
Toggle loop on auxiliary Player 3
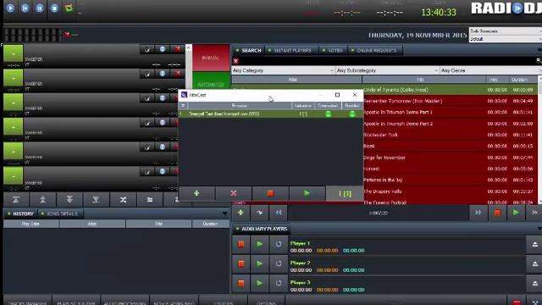pos(279,283)
